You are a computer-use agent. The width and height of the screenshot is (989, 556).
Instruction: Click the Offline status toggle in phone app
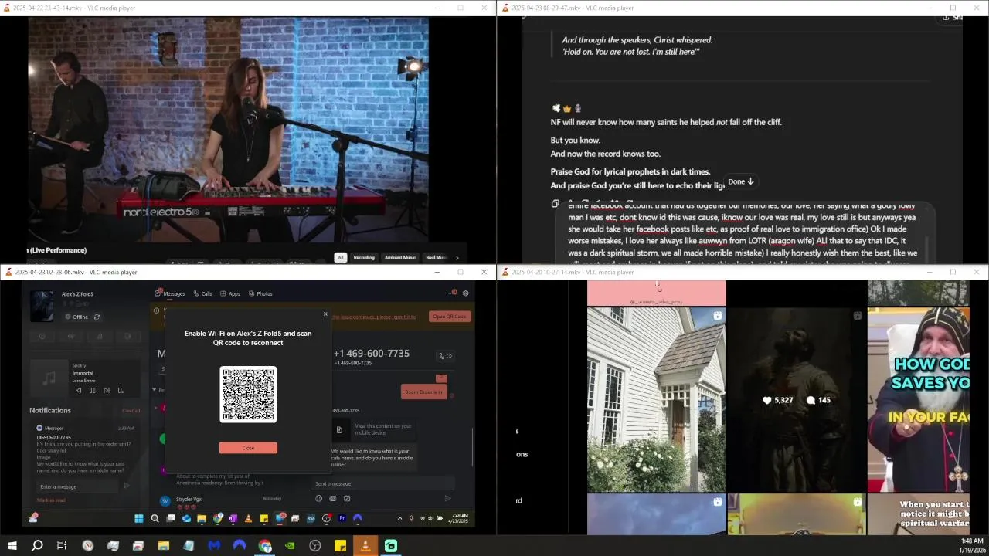[x=76, y=317]
